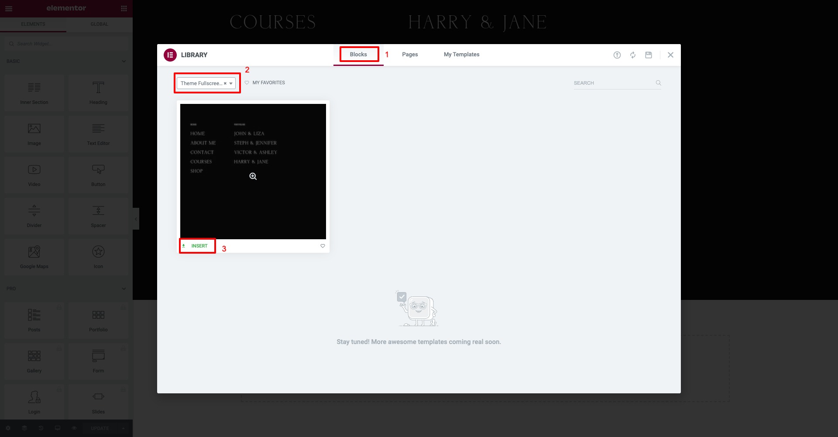Viewport: 838px width, 437px height.
Task: Open revision history via the clock icon
Action: pyautogui.click(x=41, y=428)
